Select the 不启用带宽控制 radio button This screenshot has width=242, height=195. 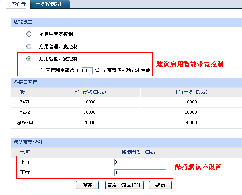click(x=29, y=34)
